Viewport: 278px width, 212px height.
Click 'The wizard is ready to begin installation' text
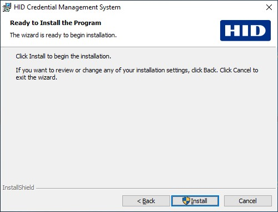(63, 35)
